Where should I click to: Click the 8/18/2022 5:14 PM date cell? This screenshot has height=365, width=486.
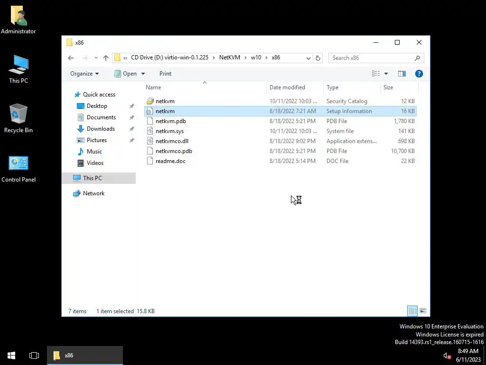pos(292,161)
